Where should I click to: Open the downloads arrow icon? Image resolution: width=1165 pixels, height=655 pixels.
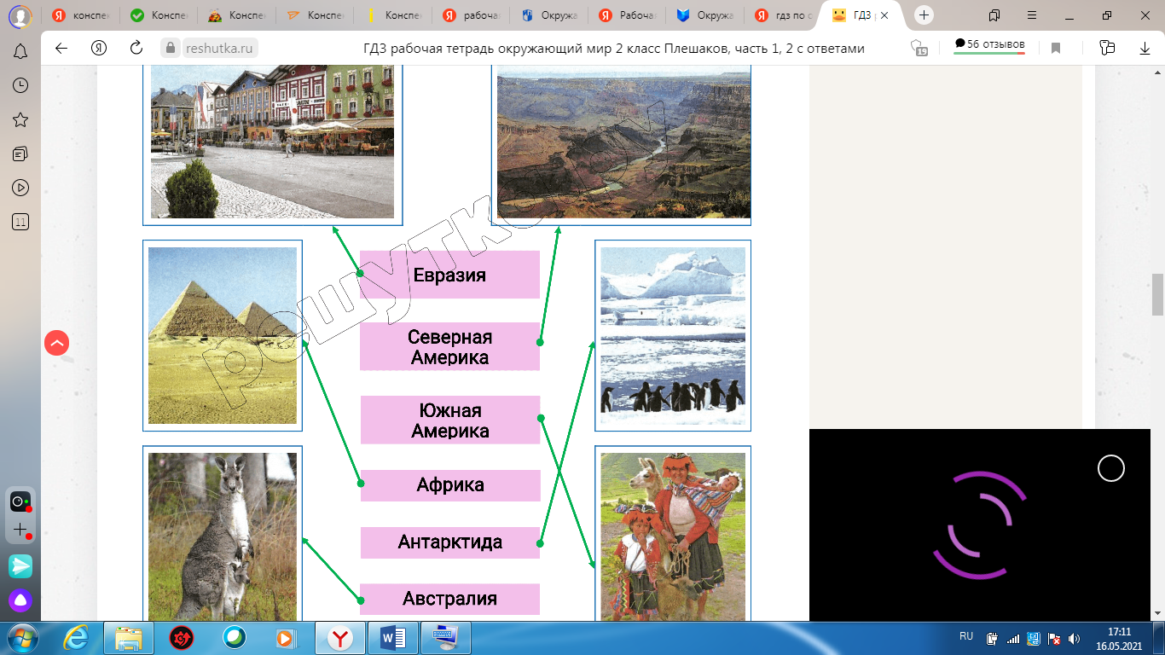[1144, 49]
